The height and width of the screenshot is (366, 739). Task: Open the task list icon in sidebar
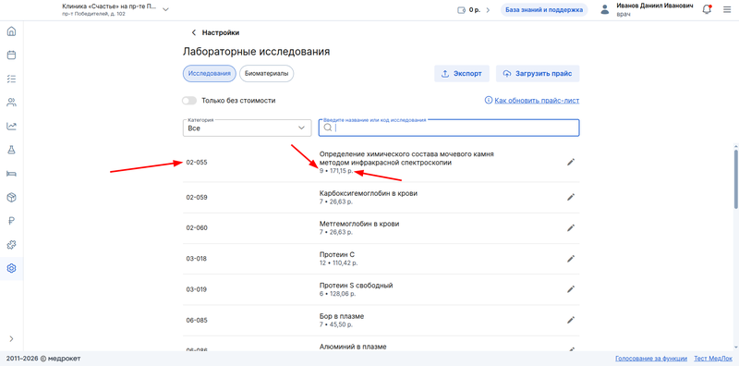(x=11, y=79)
